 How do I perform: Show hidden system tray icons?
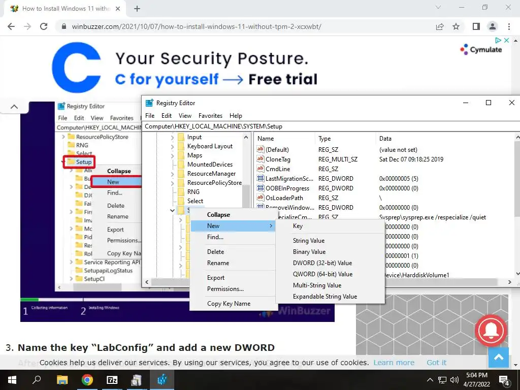tap(430, 380)
